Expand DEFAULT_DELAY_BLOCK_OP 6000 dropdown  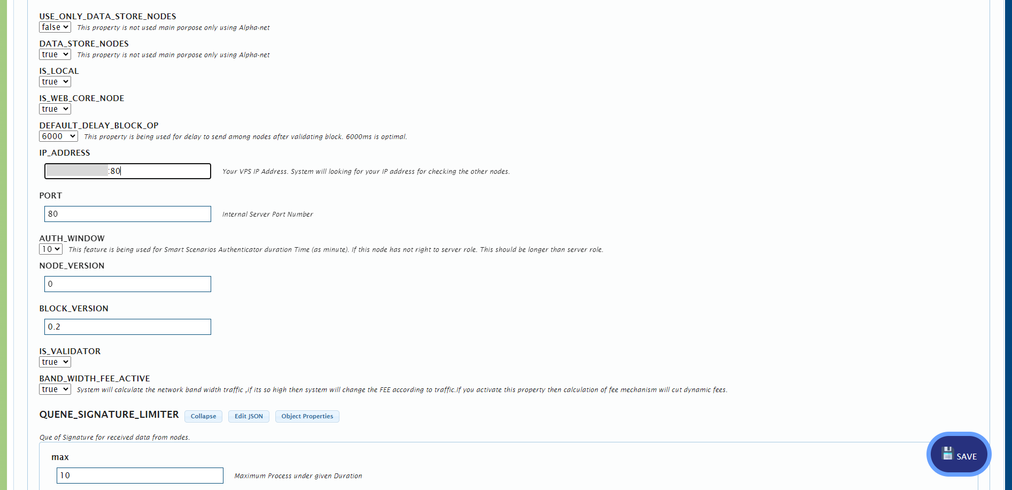(58, 136)
